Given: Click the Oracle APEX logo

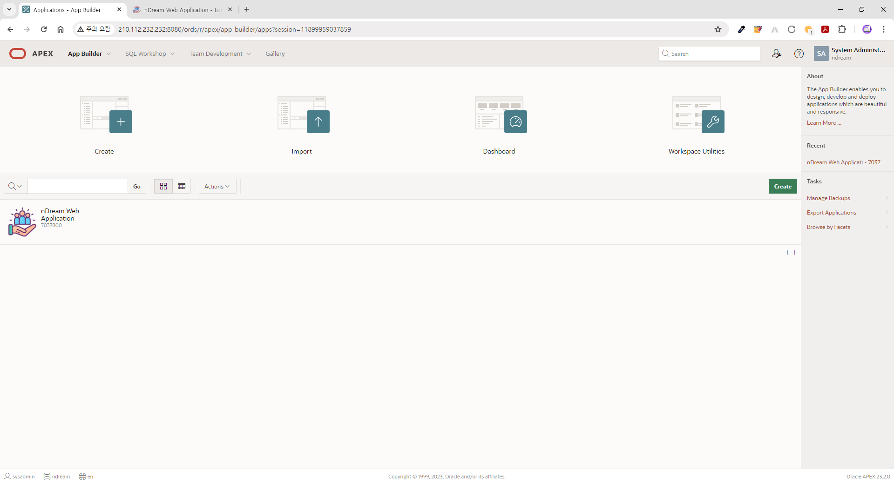Looking at the screenshot, I should tap(31, 54).
